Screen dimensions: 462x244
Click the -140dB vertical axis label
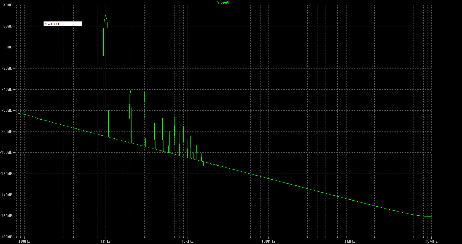click(x=7, y=195)
